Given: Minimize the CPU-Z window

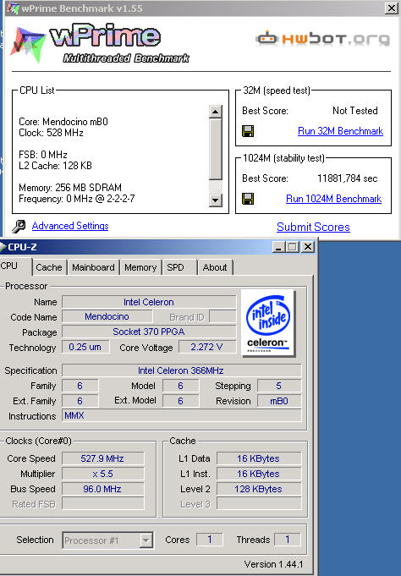Looking at the screenshot, I should pos(278,247).
